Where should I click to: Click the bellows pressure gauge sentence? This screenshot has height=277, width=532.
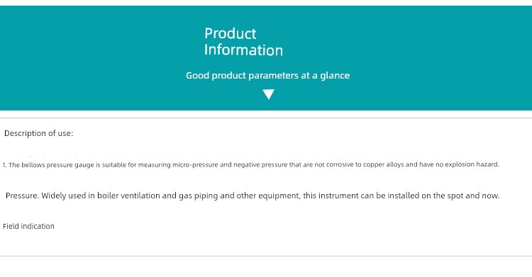pyautogui.click(x=250, y=165)
